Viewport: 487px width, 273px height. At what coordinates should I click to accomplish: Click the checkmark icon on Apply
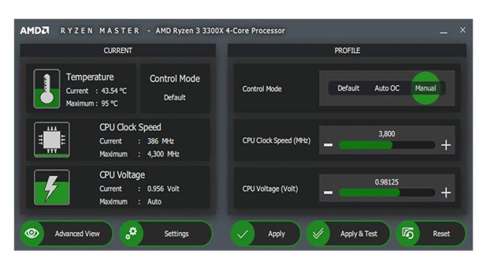pyautogui.click(x=242, y=234)
